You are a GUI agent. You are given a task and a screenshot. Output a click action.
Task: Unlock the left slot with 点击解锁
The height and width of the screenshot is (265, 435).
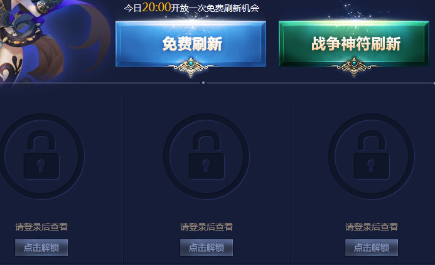point(41,247)
